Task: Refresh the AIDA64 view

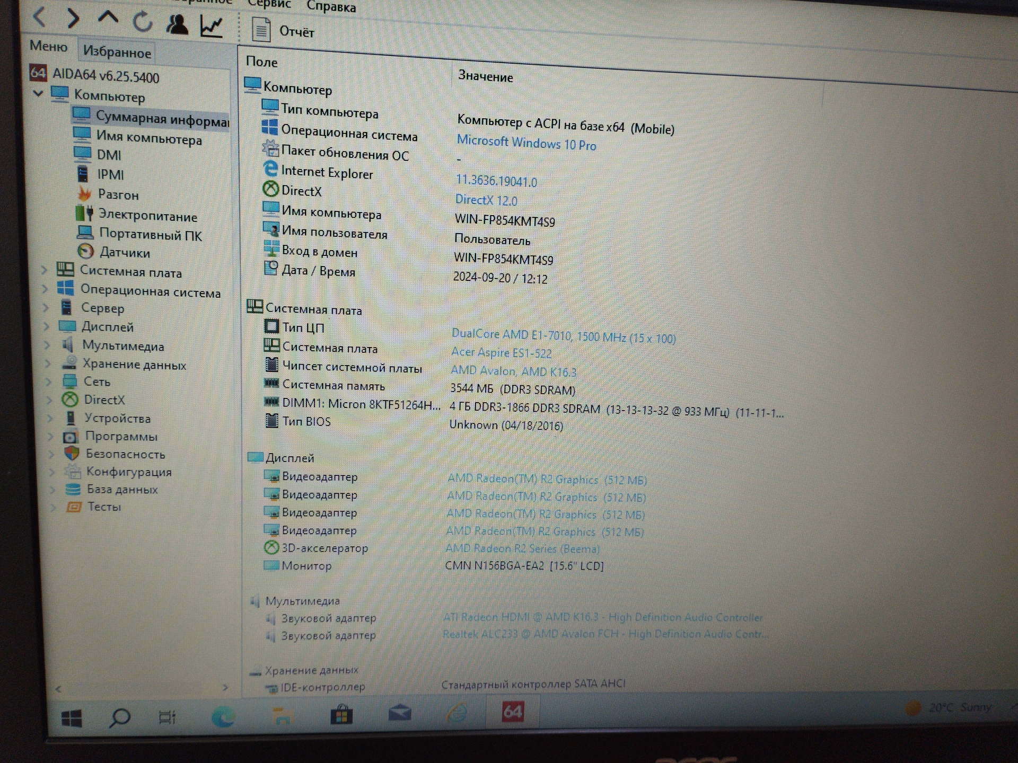Action: [x=142, y=22]
